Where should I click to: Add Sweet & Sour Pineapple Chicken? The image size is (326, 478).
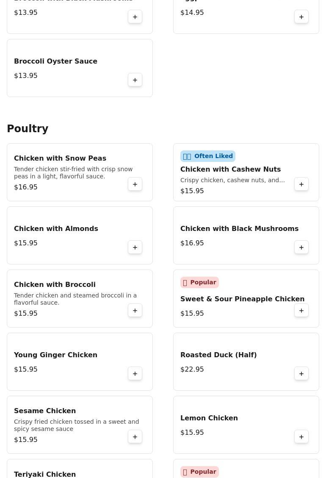tap(301, 311)
